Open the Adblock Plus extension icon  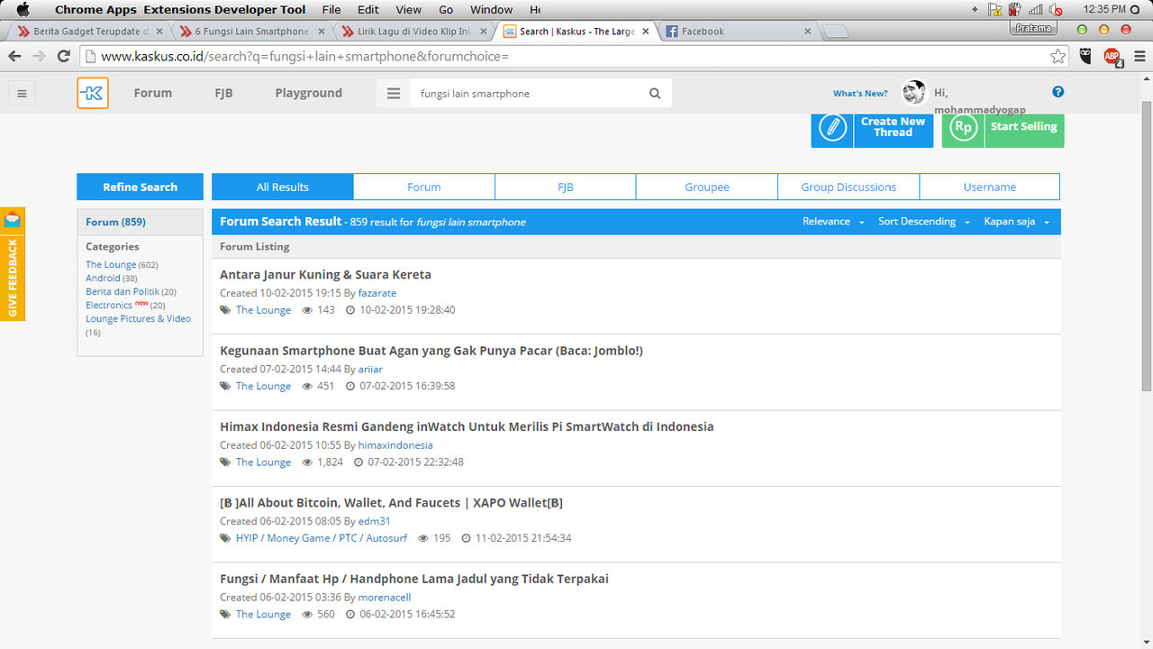point(1112,56)
